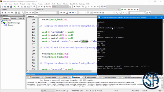Click the WINDOWS-1252 encoding in status bar
Viewport: 164px width, 92px height.
[77, 91]
